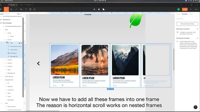Select the Move tool in toolbar
The width and height of the screenshot is (200, 112).
pos(6,9)
